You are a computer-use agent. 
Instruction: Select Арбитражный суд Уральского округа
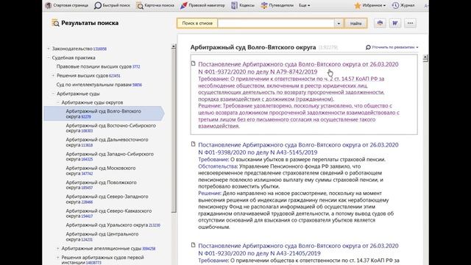(x=113, y=225)
